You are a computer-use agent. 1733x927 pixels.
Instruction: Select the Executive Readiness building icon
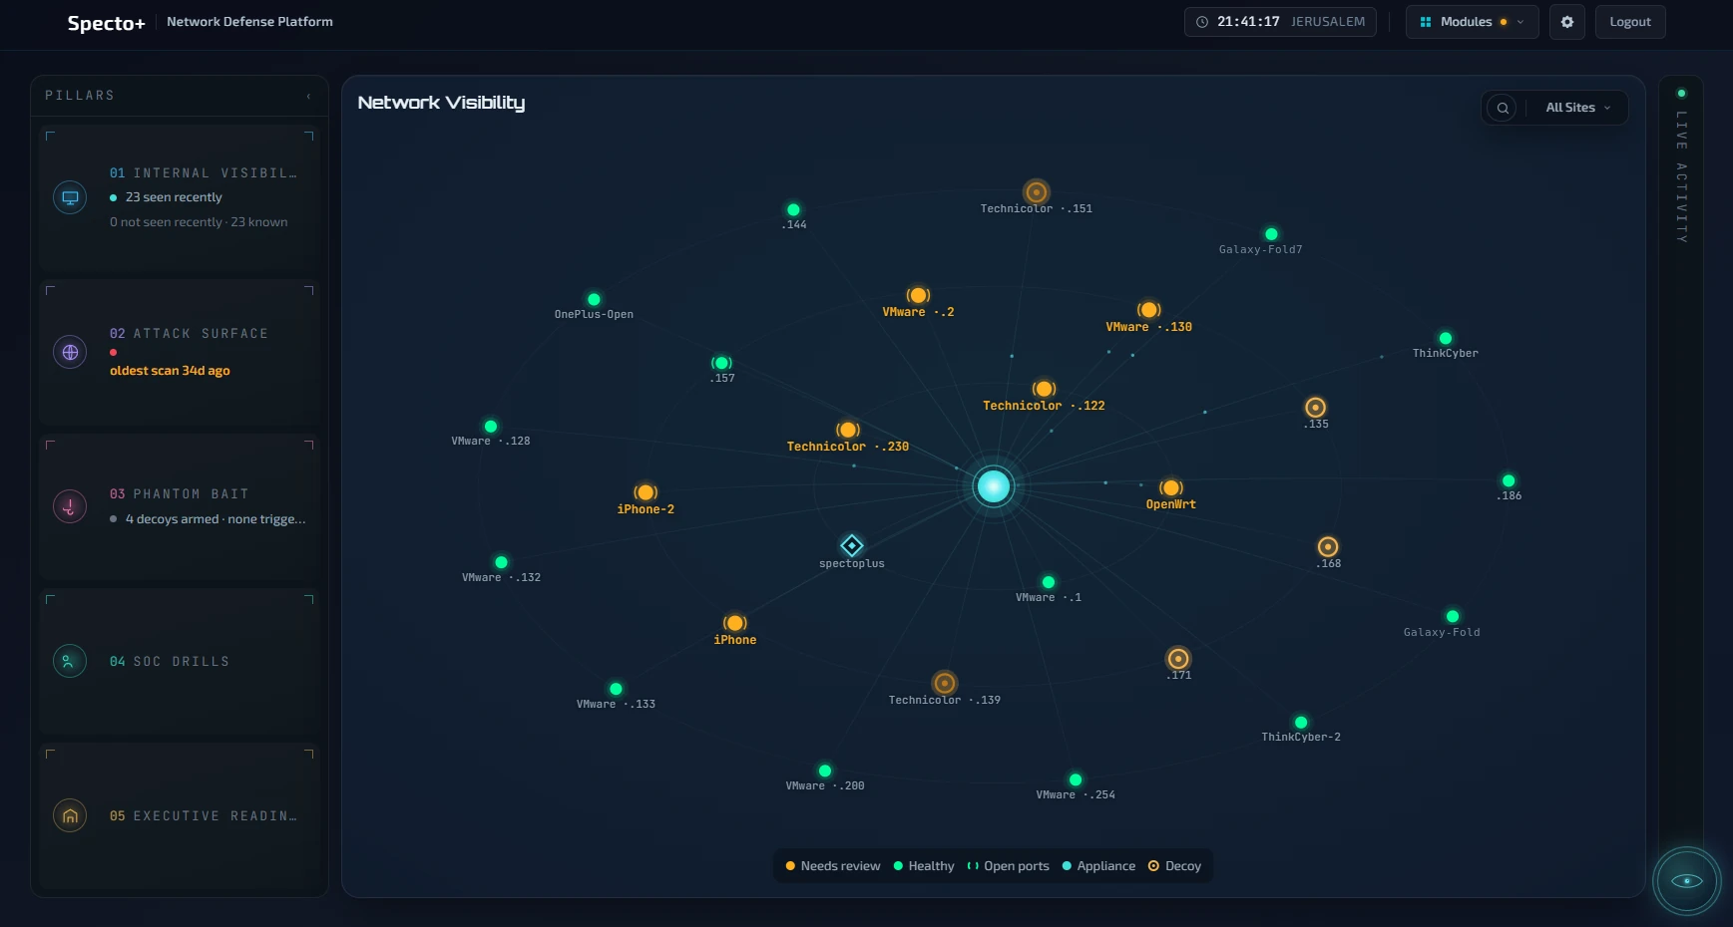[x=70, y=815]
